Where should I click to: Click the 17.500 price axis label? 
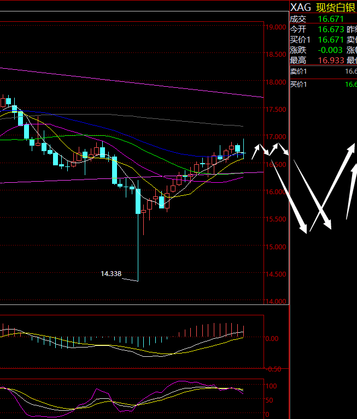[276, 109]
